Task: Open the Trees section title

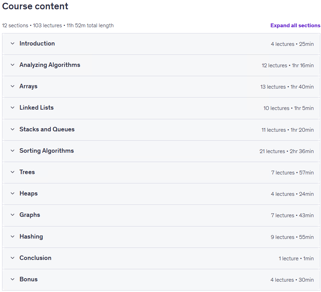Action: 27,172
